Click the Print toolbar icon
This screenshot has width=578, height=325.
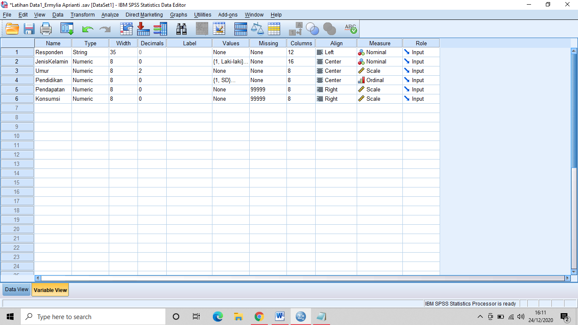coord(45,28)
